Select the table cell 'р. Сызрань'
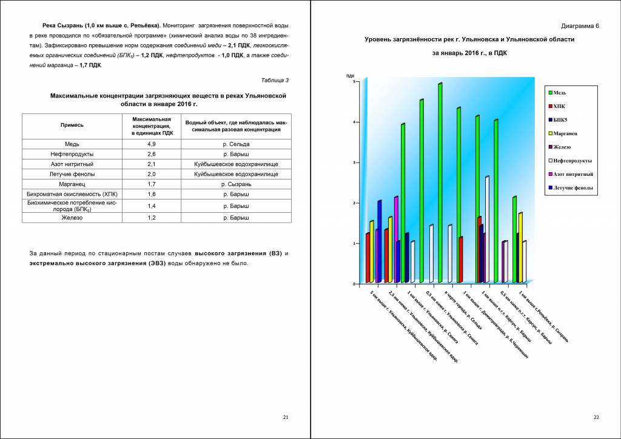This screenshot has height=439, width=621. pos(236,184)
